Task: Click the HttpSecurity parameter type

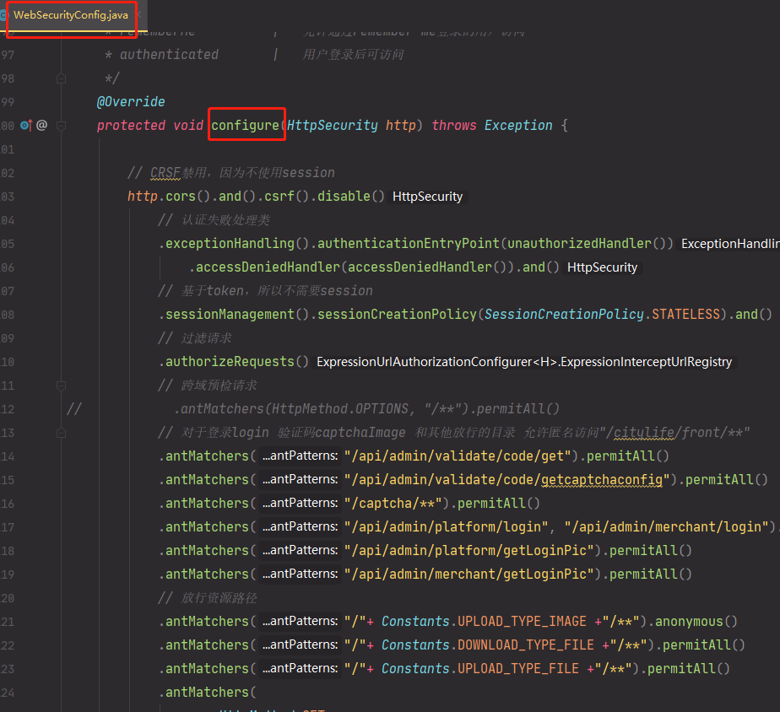Action: coord(333,126)
